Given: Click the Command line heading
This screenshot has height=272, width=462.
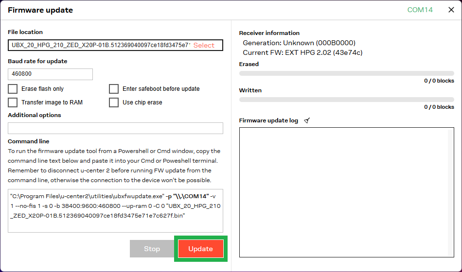Looking at the screenshot, I should tap(29, 141).
